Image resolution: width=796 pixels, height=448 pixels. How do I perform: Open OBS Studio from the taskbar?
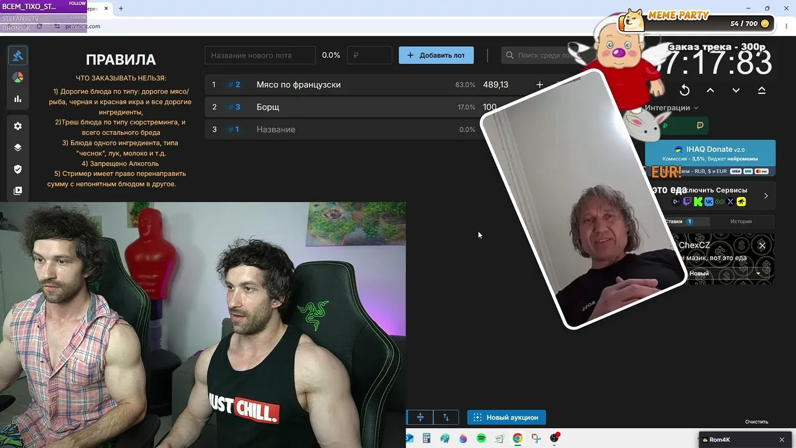554,439
